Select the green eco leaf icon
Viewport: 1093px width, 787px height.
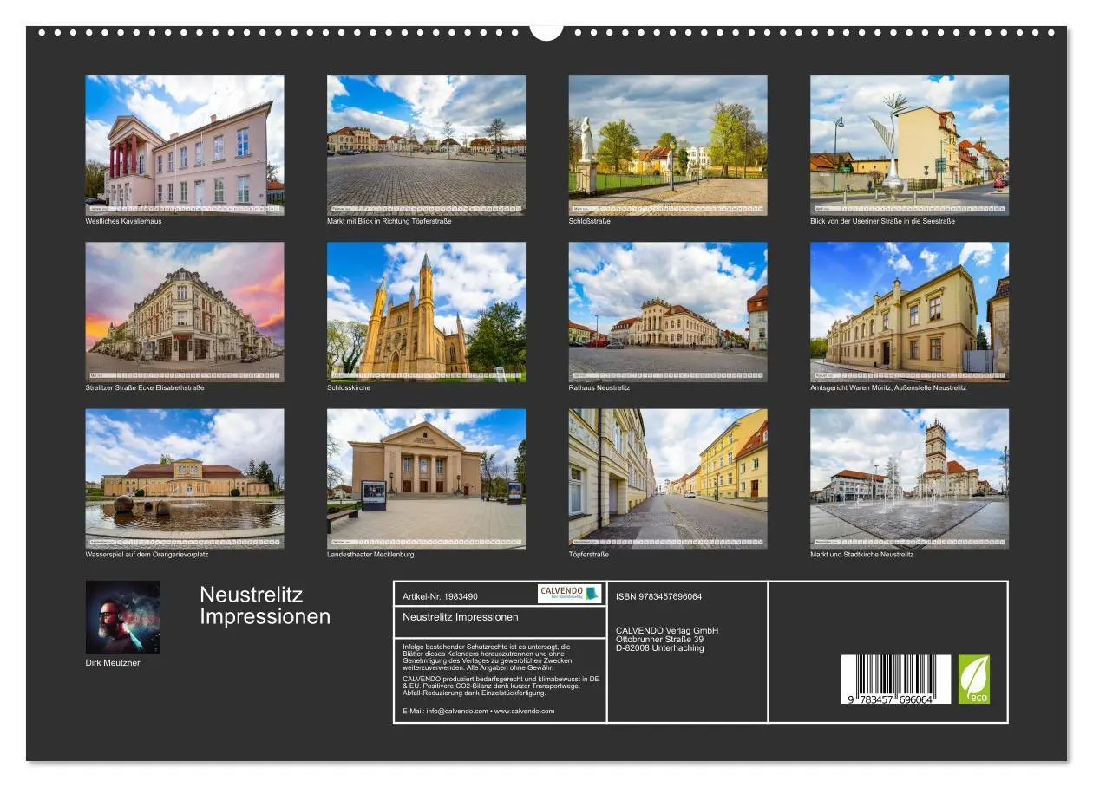click(x=975, y=680)
